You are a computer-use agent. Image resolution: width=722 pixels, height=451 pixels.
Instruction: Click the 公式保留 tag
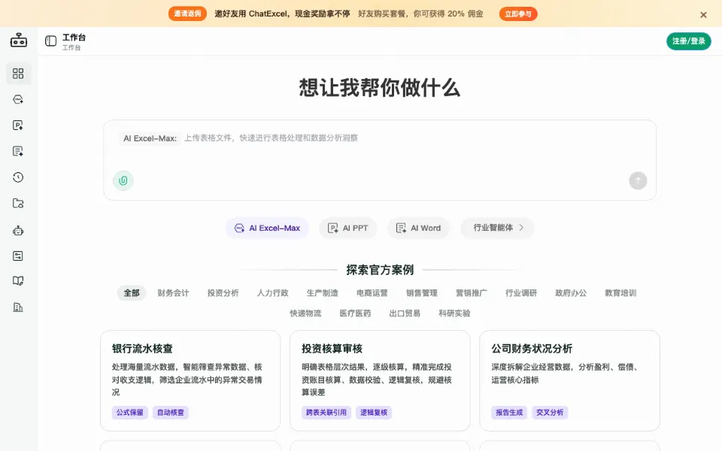[x=130, y=413]
